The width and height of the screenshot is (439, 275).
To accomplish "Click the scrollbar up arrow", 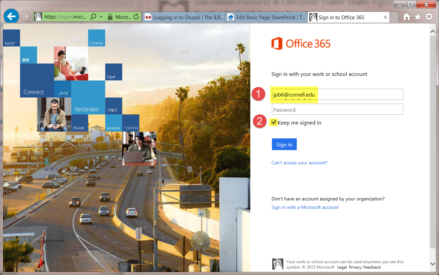I will pos(433,31).
